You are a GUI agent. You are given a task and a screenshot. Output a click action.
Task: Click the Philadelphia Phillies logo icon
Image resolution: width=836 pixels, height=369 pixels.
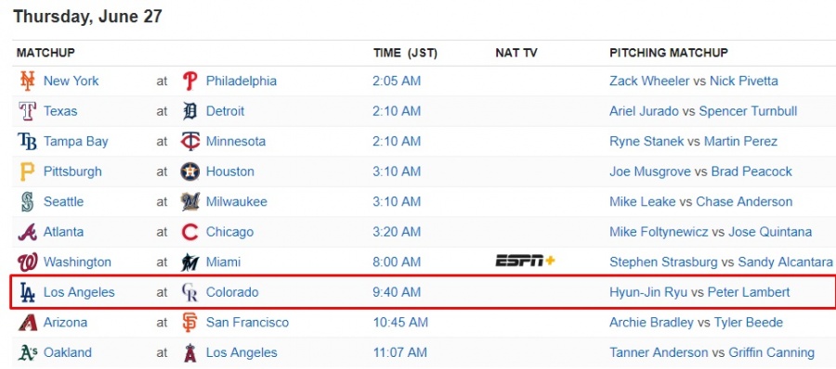coord(189,81)
